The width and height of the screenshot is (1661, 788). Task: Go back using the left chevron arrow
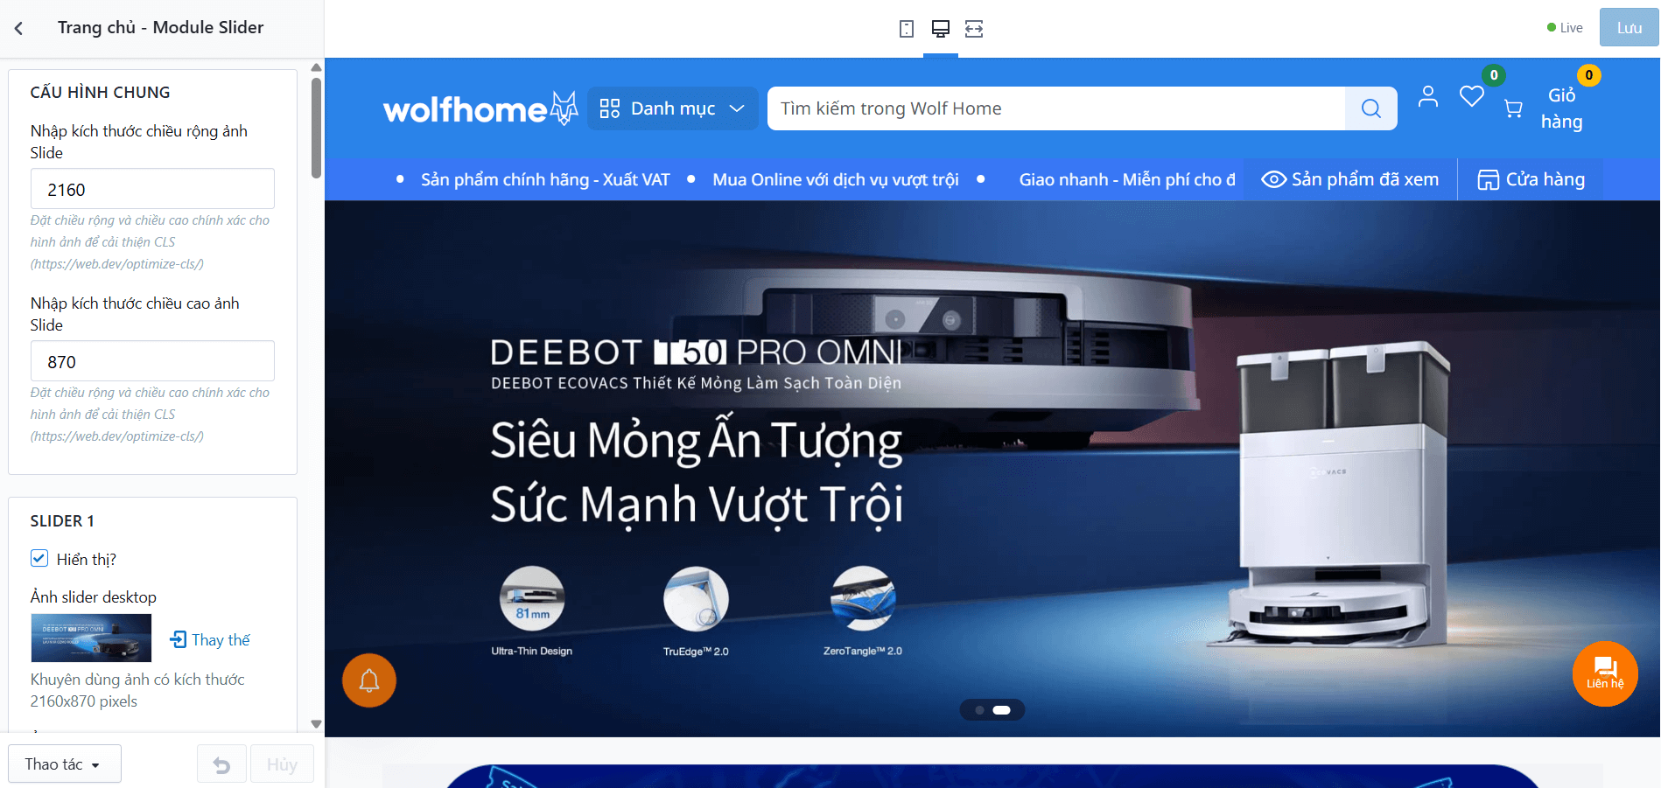click(x=18, y=28)
